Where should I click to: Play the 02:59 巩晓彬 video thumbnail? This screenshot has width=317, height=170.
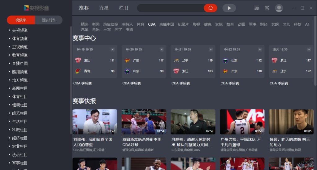coord(193,122)
